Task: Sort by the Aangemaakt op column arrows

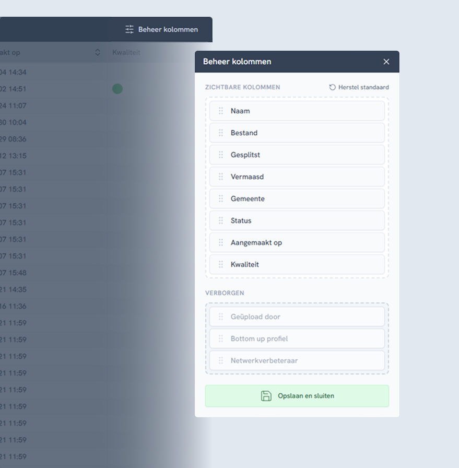Action: [x=98, y=53]
